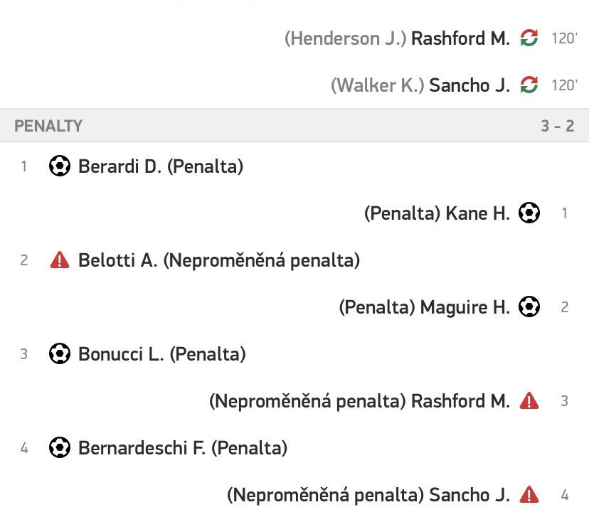Click the 3 - 2 penalty score
The width and height of the screenshot is (589, 522).
[x=558, y=126]
